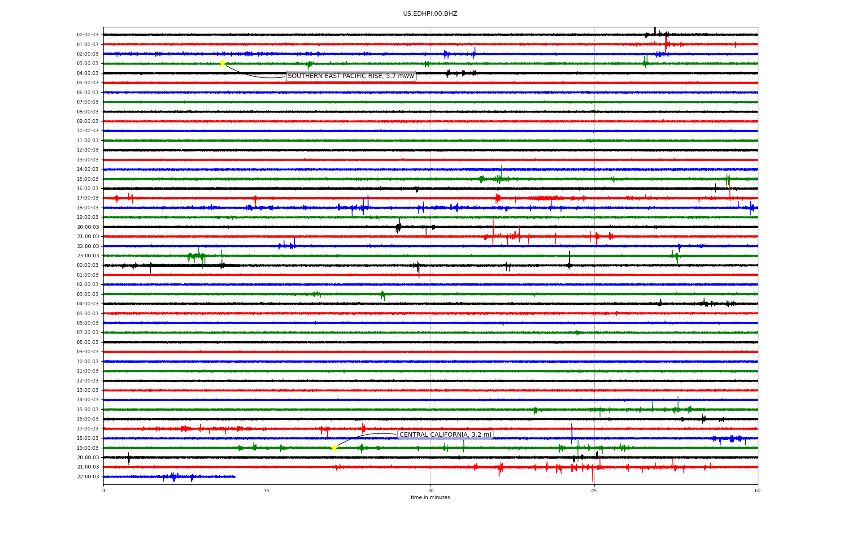This screenshot has width=861, height=538.
Task: Select the yellow star marking Southern East Pacific Rise event
Action: tap(222, 63)
